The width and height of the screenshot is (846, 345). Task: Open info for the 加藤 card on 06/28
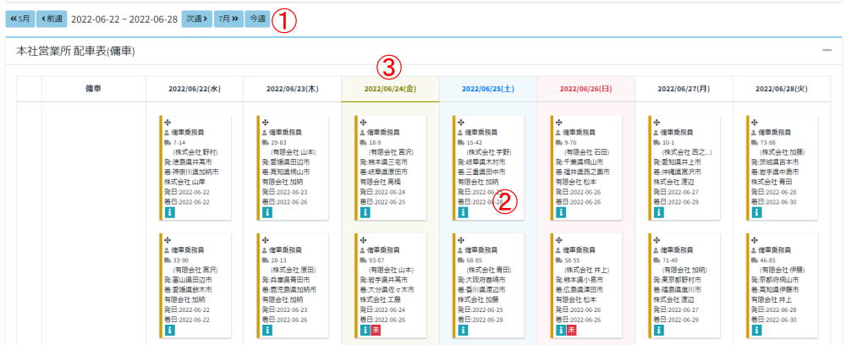758,213
